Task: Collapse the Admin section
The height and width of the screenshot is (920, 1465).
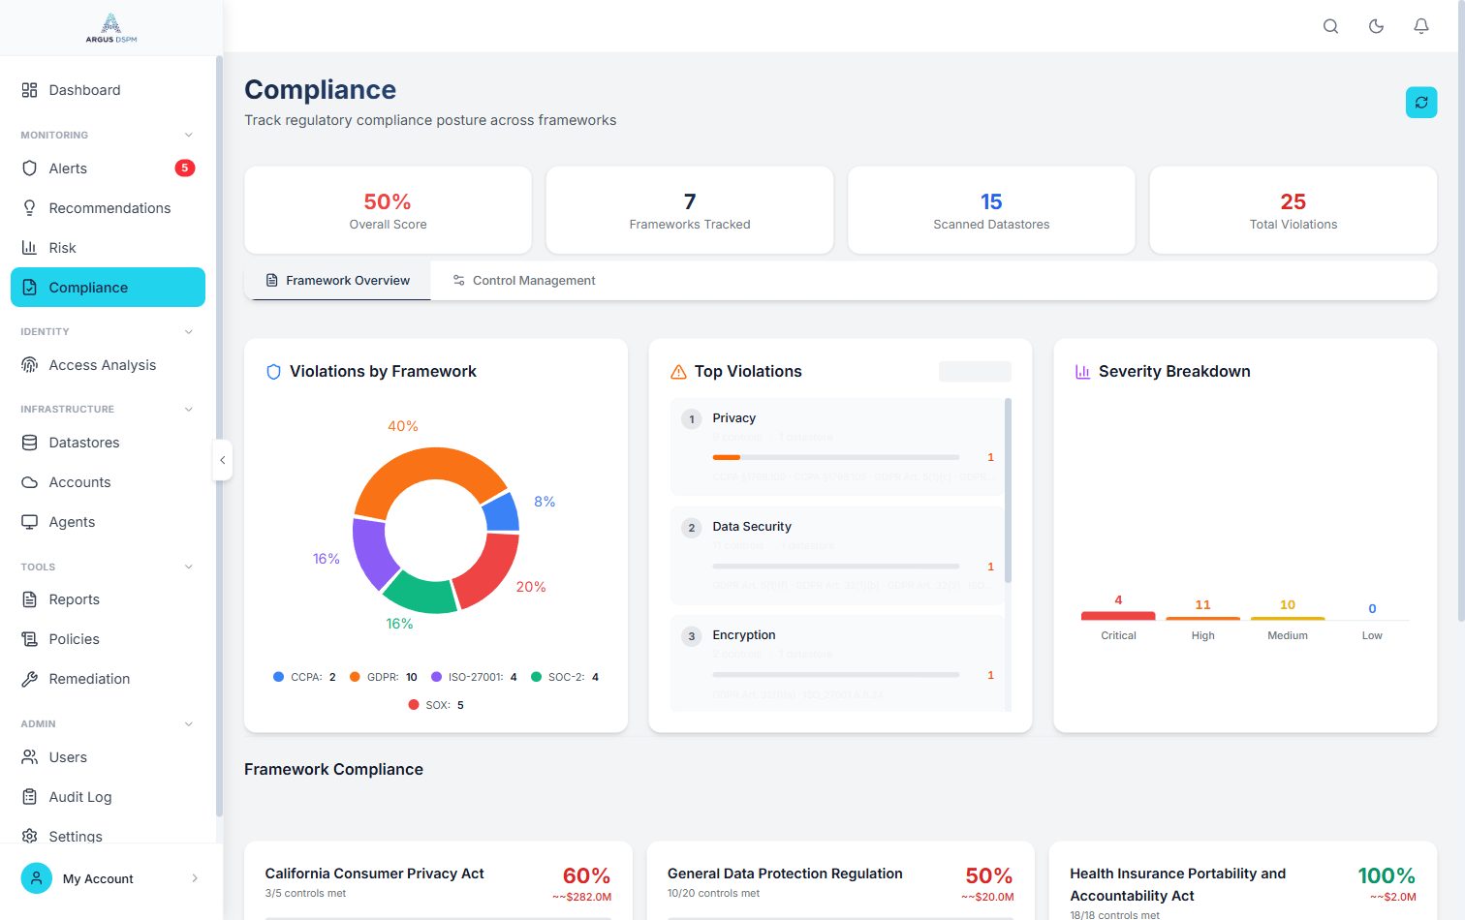Action: click(x=189, y=723)
